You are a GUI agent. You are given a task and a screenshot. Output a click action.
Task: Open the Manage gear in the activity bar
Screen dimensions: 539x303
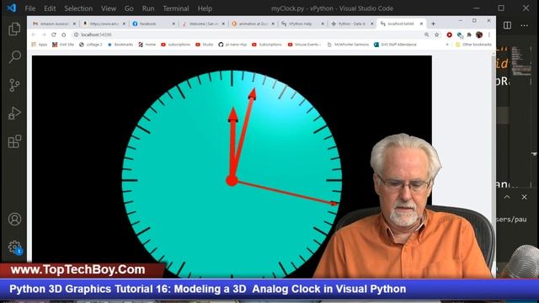pos(14,247)
